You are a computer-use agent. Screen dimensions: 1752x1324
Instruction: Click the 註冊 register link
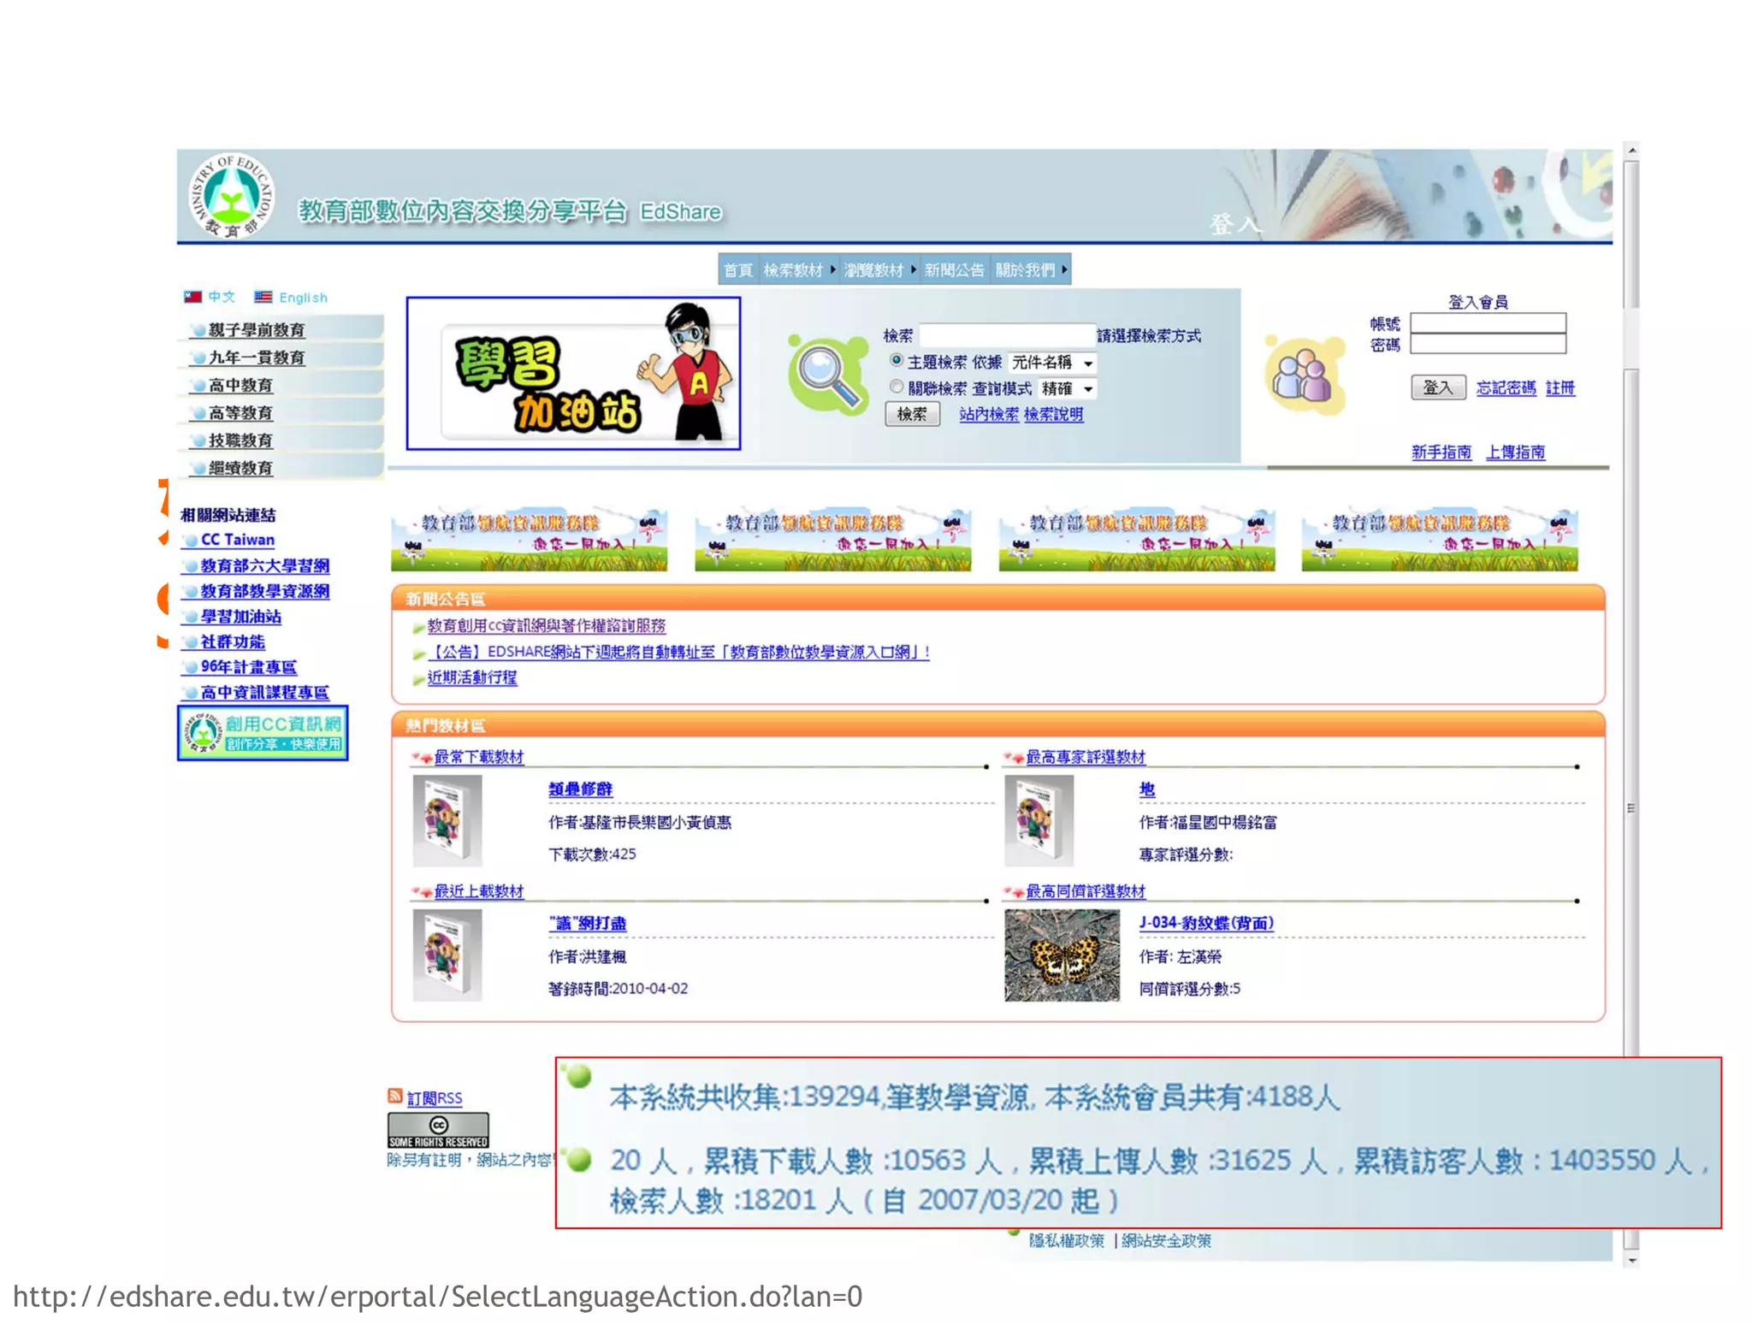[x=1560, y=387]
